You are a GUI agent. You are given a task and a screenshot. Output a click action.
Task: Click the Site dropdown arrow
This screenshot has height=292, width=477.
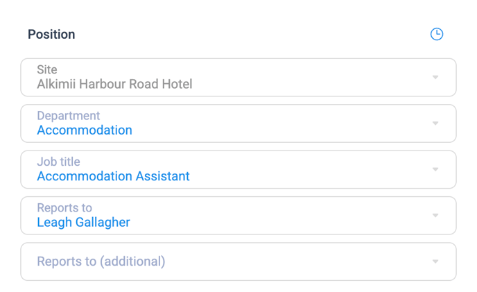click(x=435, y=77)
